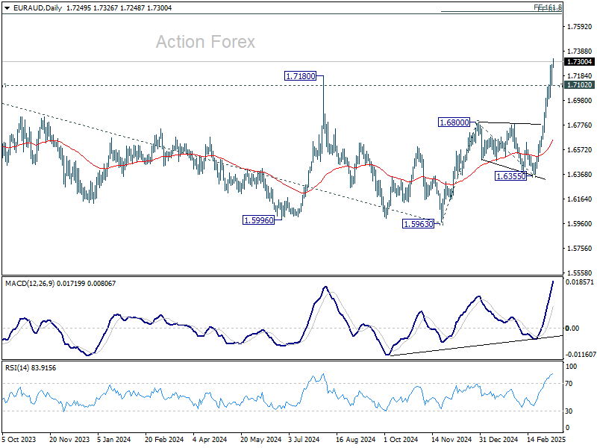This screenshot has height=448, width=597.
Task: Click the 1.63680 price axis value
Action: pos(580,175)
